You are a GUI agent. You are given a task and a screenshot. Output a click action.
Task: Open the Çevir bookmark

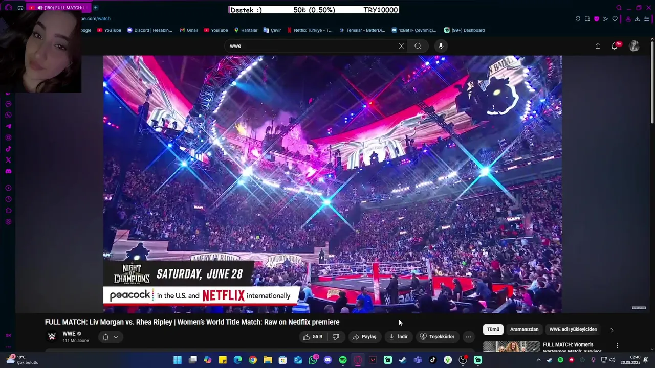tap(272, 30)
